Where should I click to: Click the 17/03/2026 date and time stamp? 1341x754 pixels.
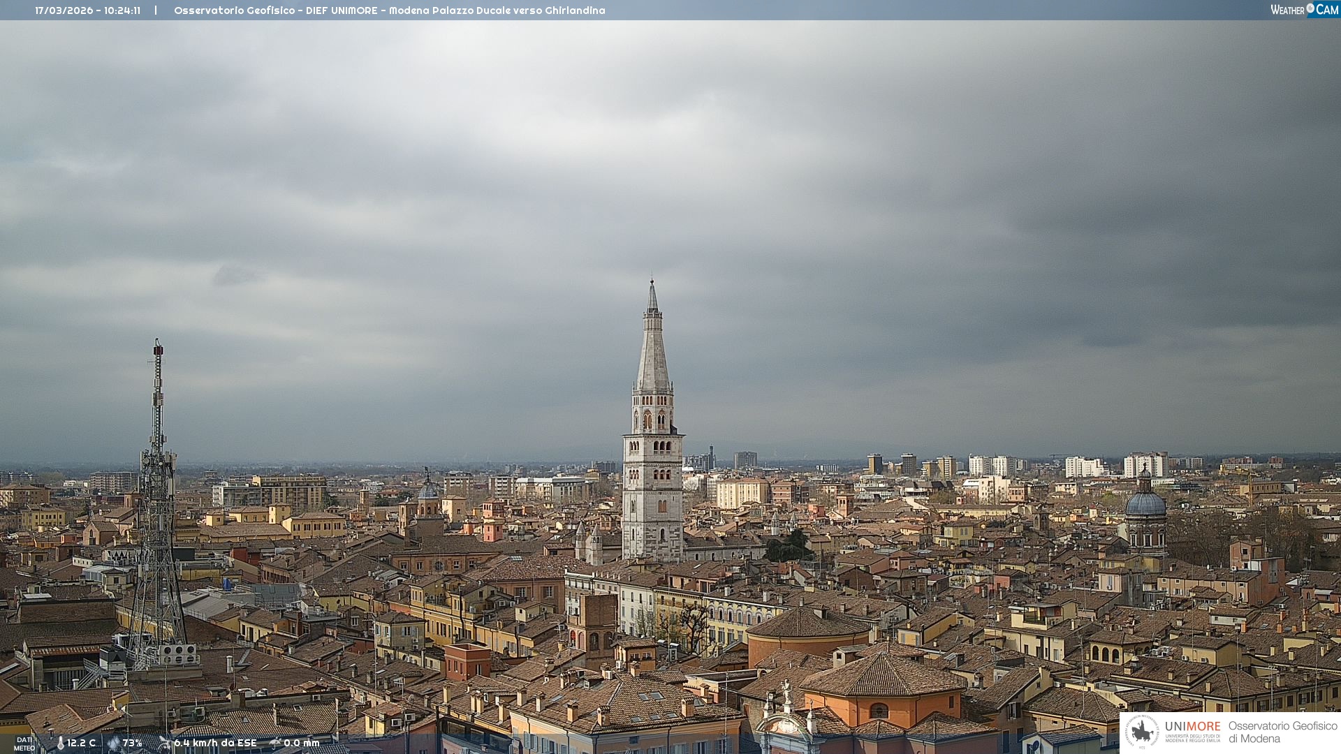coord(88,10)
